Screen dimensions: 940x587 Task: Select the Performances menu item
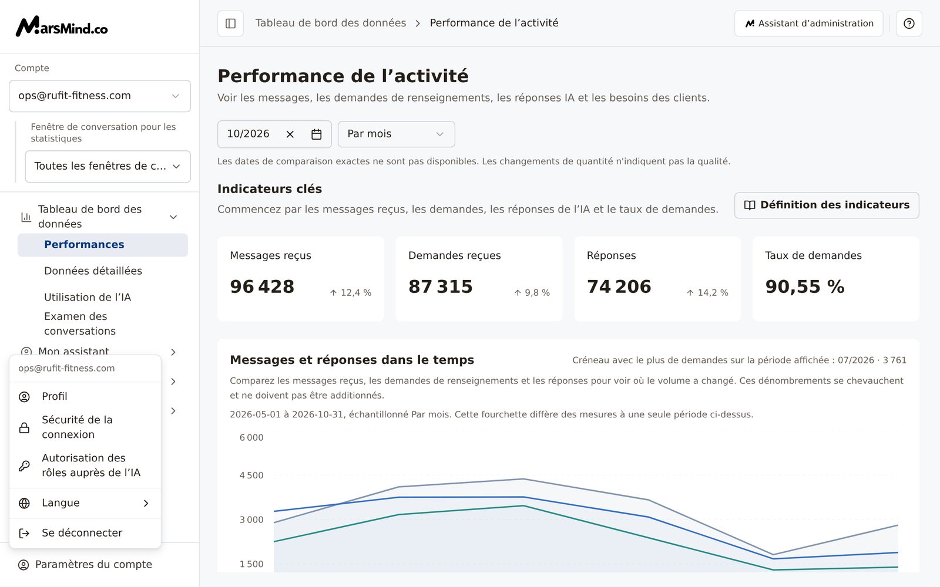103,245
